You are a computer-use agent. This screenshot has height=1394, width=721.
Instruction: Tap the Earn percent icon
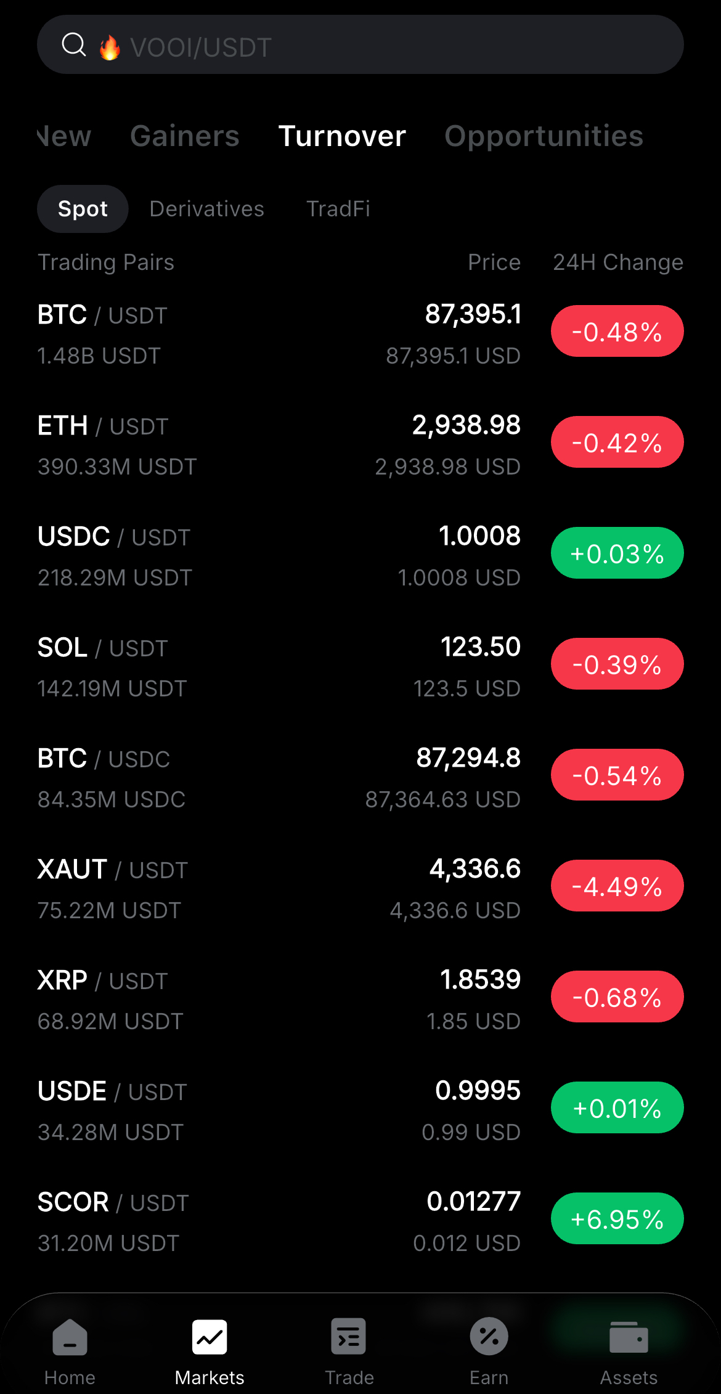pyautogui.click(x=489, y=1337)
